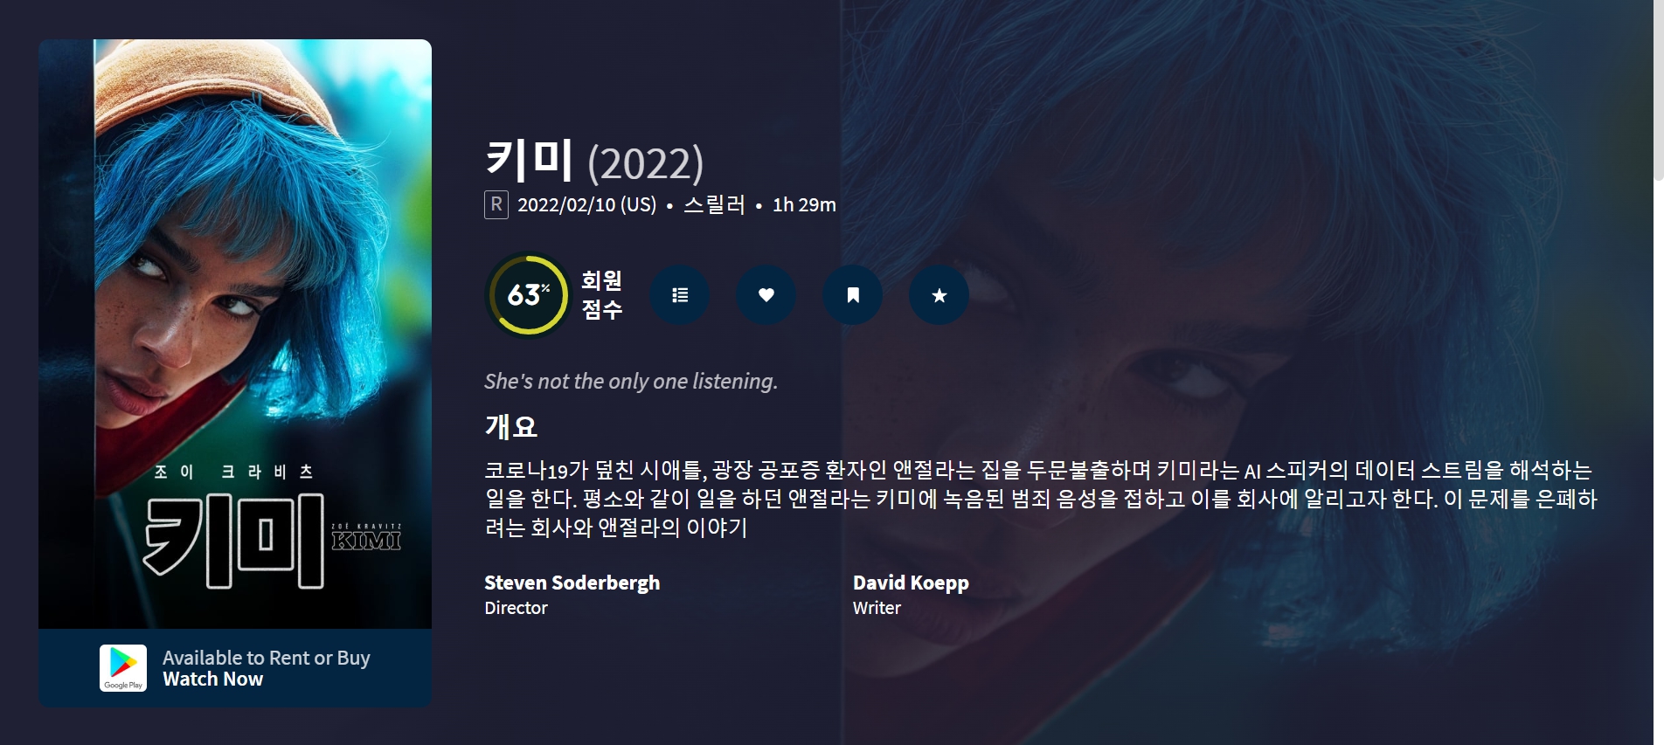The width and height of the screenshot is (1664, 745).
Task: Click the R certification badge
Action: click(496, 204)
